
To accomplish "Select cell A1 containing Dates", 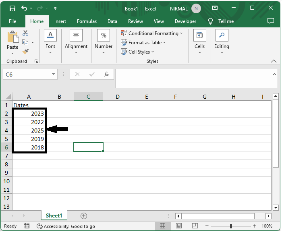I will coord(29,105).
